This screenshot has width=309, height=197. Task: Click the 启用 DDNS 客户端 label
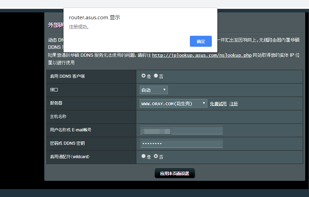click(x=67, y=76)
